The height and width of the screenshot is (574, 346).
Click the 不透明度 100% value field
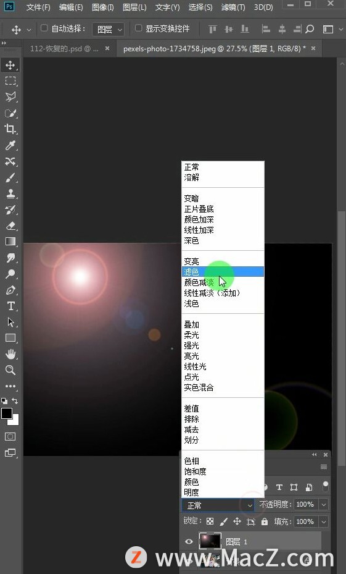305,504
